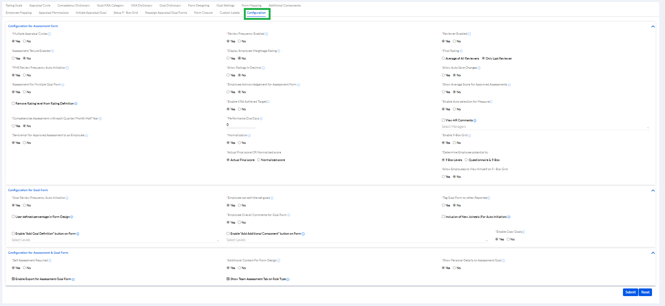Check Remove Rating level from Rating Definition
Image resolution: width=665 pixels, height=306 pixels.
click(x=13, y=103)
